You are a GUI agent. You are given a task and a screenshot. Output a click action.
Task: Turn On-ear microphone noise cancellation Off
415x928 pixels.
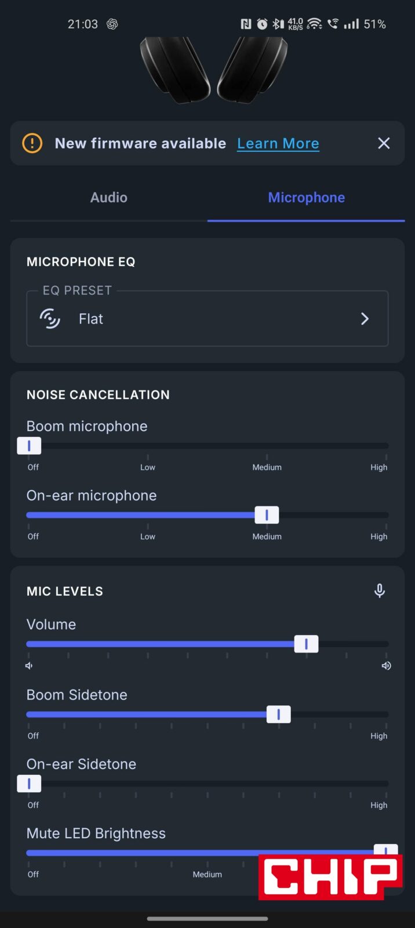tap(29, 515)
